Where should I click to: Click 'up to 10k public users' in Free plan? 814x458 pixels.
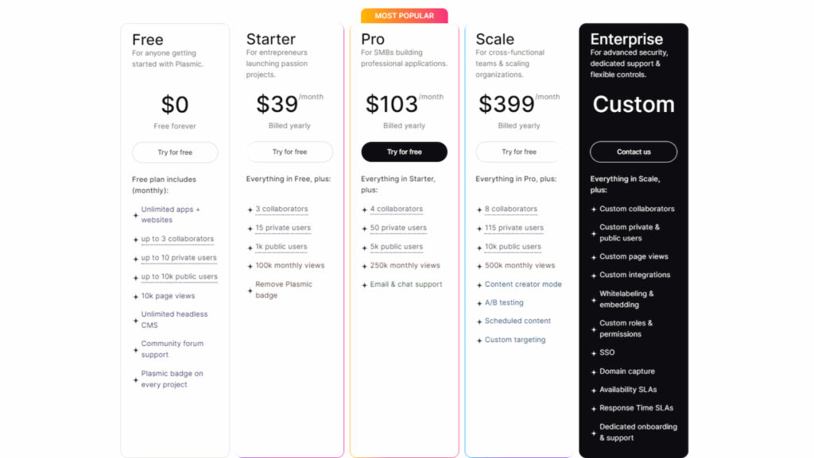pos(179,277)
